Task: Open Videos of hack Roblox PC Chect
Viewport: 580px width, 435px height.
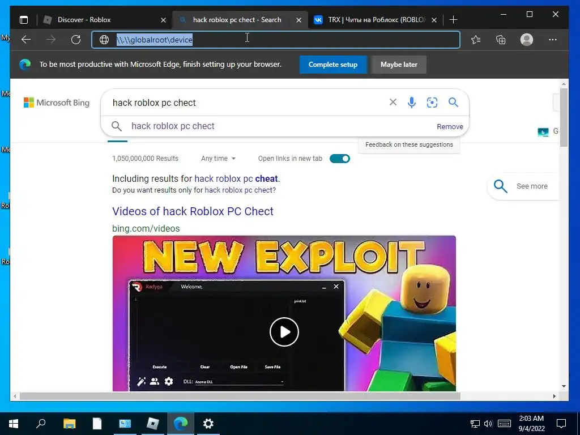Action: tap(193, 211)
